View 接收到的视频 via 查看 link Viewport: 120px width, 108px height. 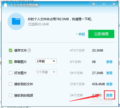coord(109,95)
